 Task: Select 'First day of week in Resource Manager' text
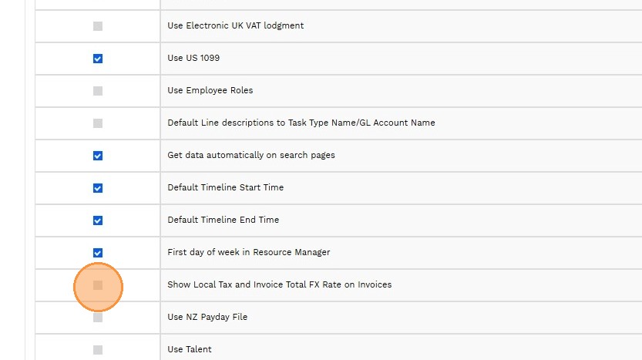click(248, 252)
